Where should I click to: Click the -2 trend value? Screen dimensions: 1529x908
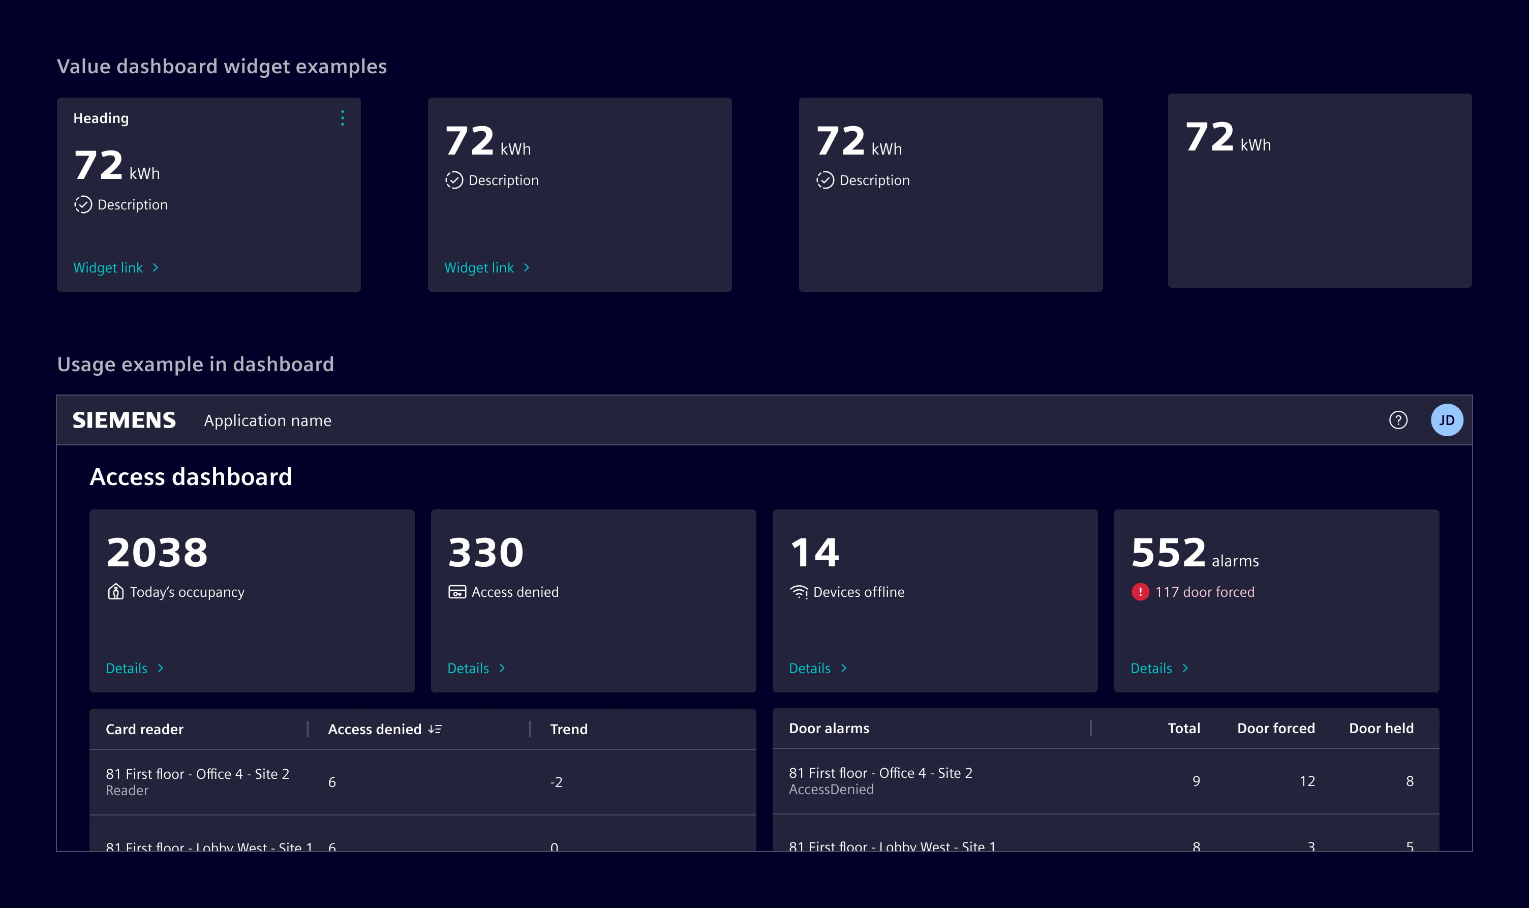[556, 782]
